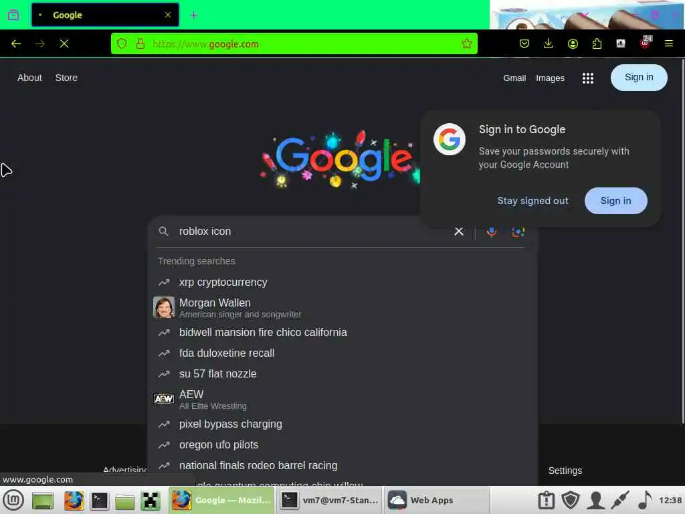Open the Firefox View icon beside the tab
Screen dimensions: 685x514
[13, 15]
